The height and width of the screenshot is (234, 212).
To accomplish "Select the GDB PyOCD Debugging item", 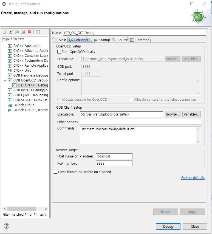I will click(x=30, y=90).
